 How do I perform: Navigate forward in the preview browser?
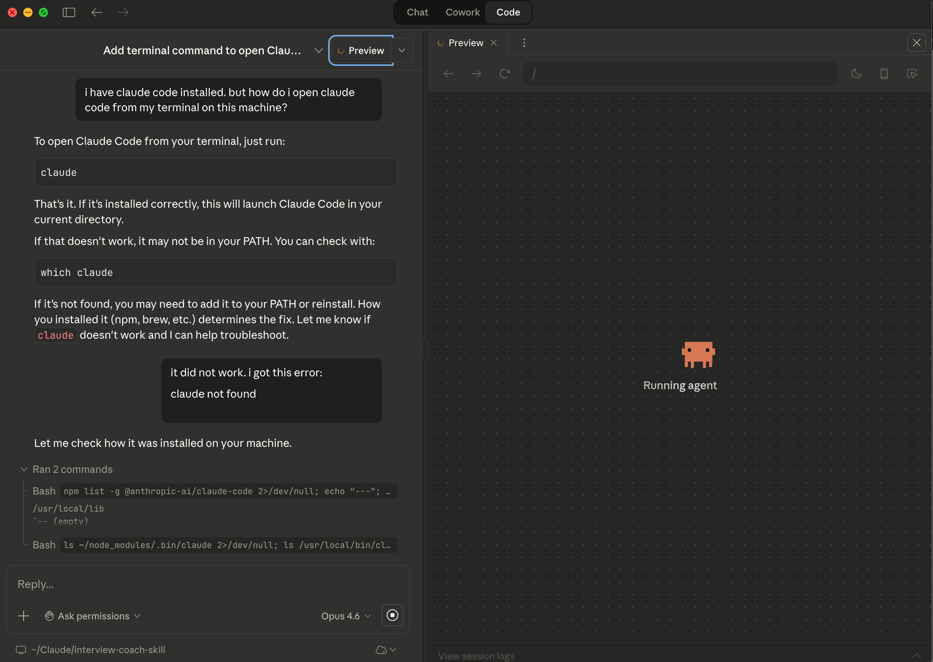click(476, 74)
